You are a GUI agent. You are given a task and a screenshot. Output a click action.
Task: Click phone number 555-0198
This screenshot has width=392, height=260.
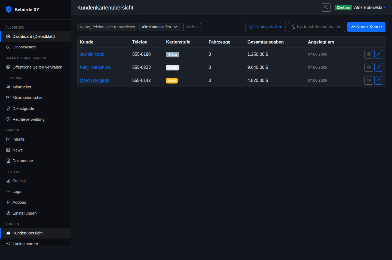click(x=142, y=54)
